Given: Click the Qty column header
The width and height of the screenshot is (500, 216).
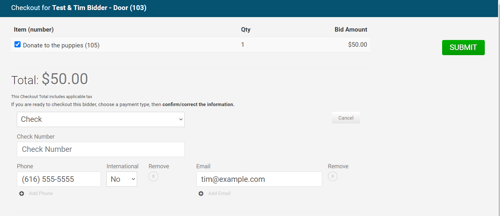Looking at the screenshot, I should click(246, 30).
